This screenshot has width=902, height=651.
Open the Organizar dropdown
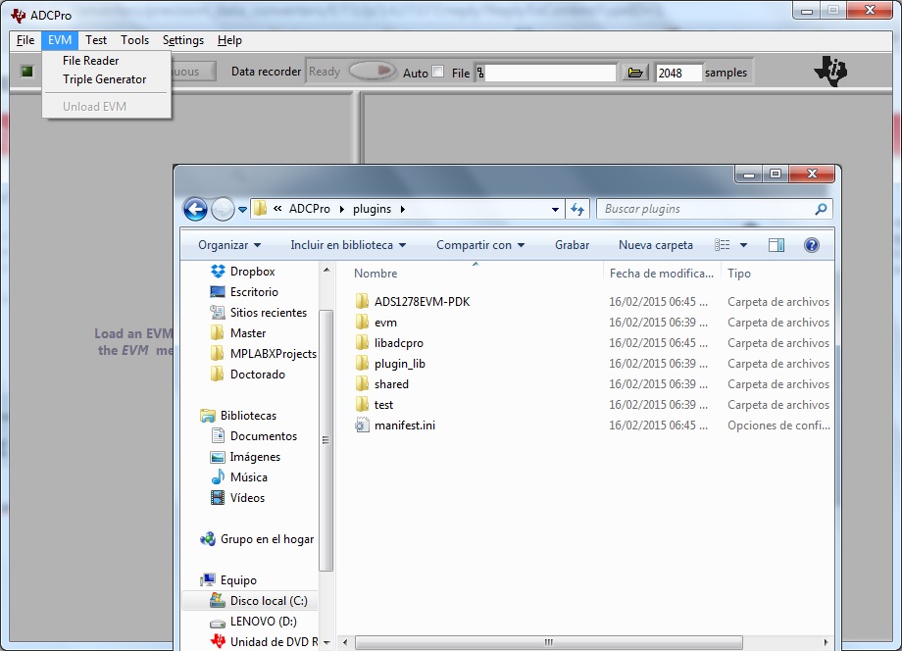229,245
